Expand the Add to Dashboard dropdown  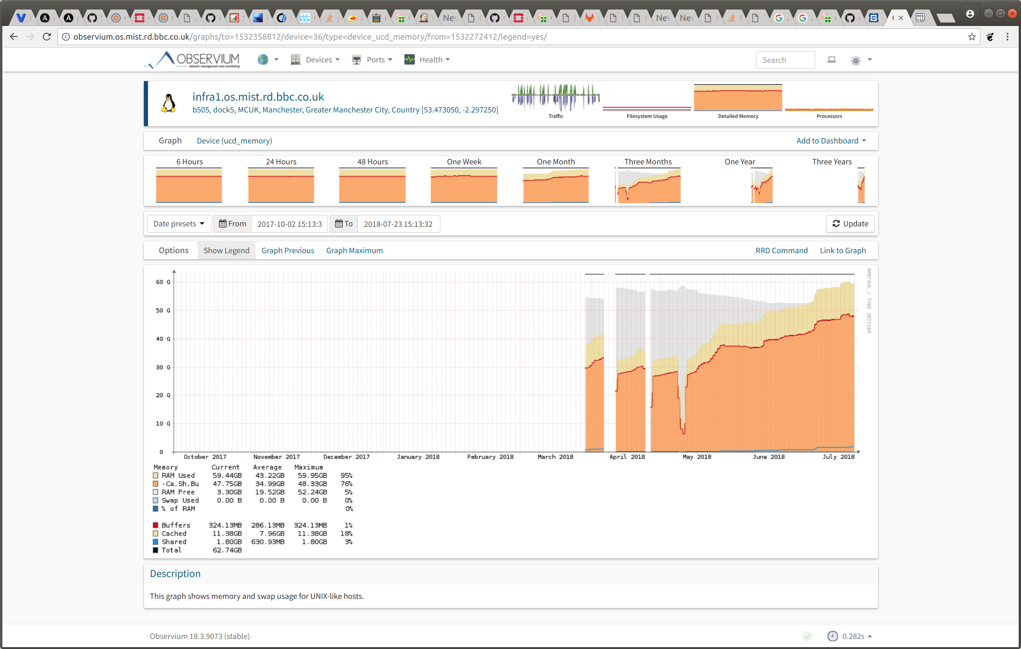[831, 141]
